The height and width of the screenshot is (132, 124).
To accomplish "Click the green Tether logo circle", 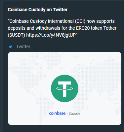I will point(64,88).
